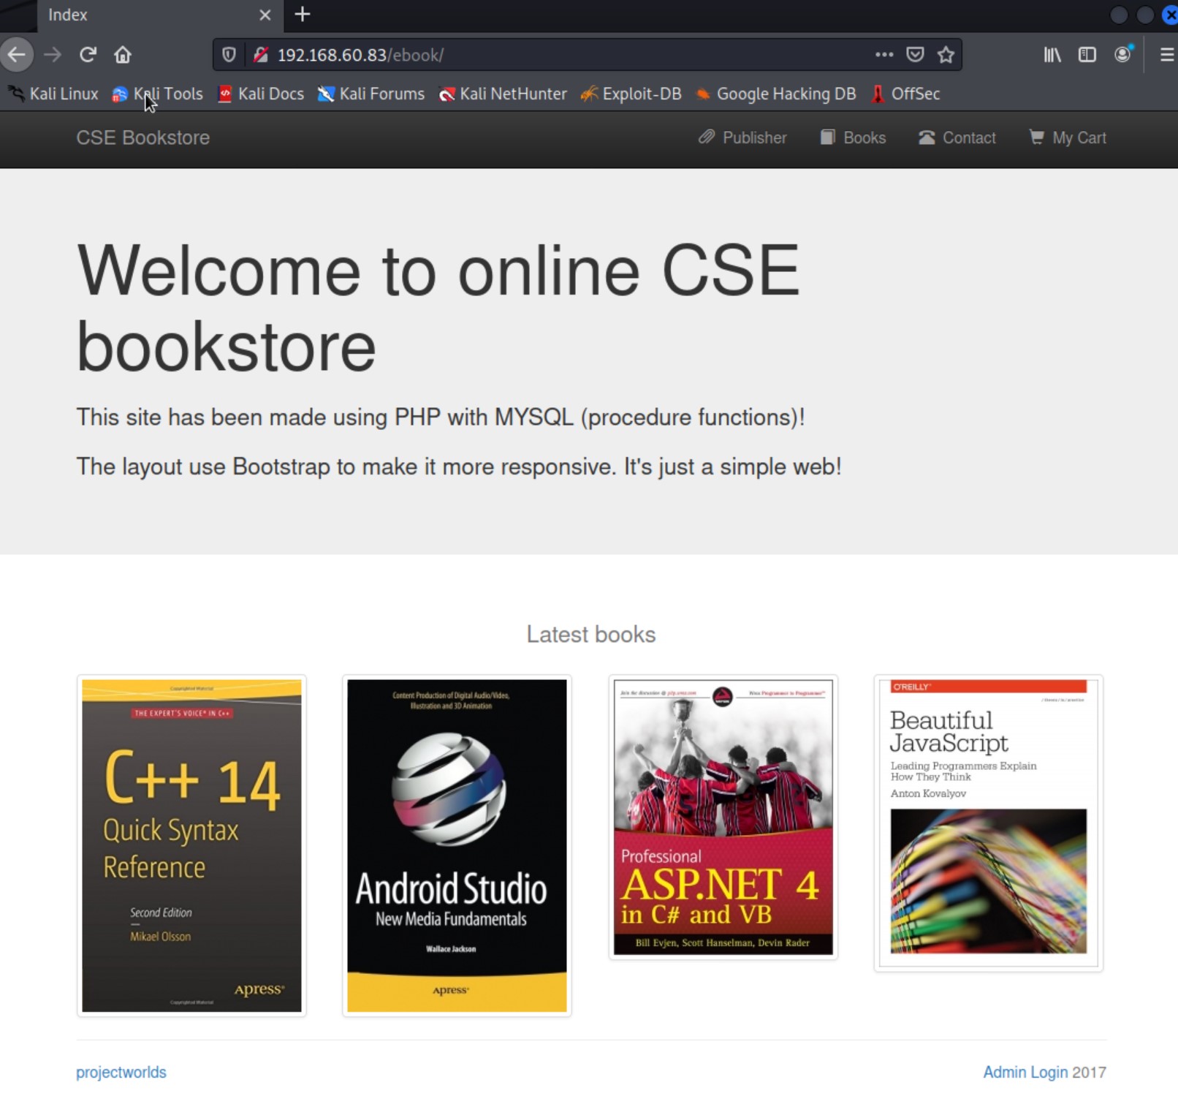Open the browser home page

(x=123, y=55)
